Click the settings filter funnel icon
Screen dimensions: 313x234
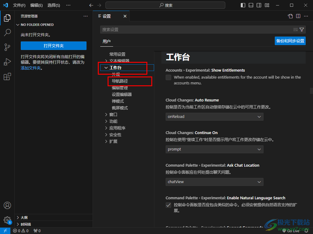click(302, 30)
